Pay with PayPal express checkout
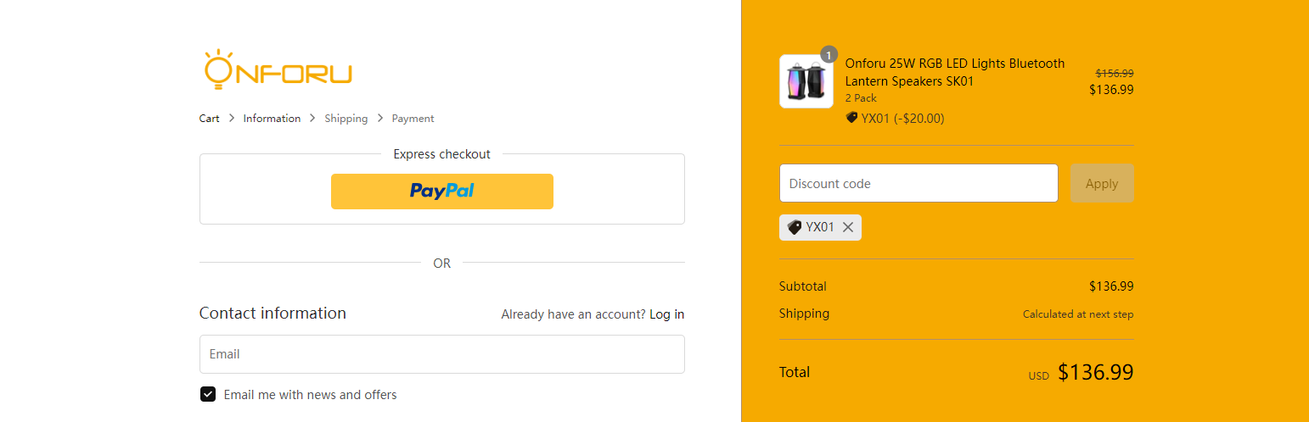Screen dimensions: 1309x422 click(442, 192)
